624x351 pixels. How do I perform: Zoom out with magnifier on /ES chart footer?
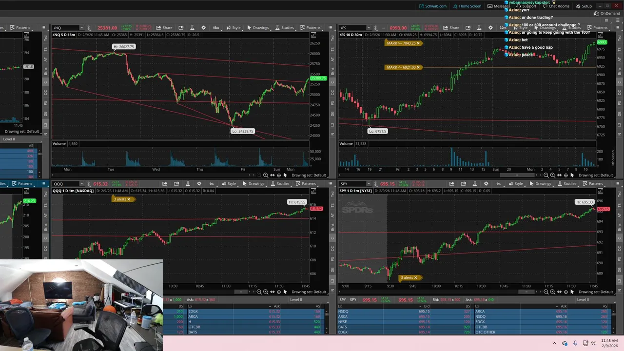tap(546, 175)
